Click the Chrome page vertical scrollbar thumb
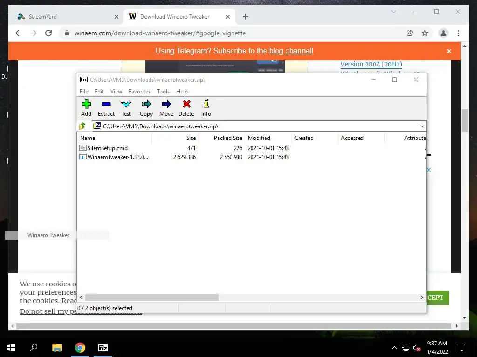477x357 pixels. pyautogui.click(x=464, y=120)
